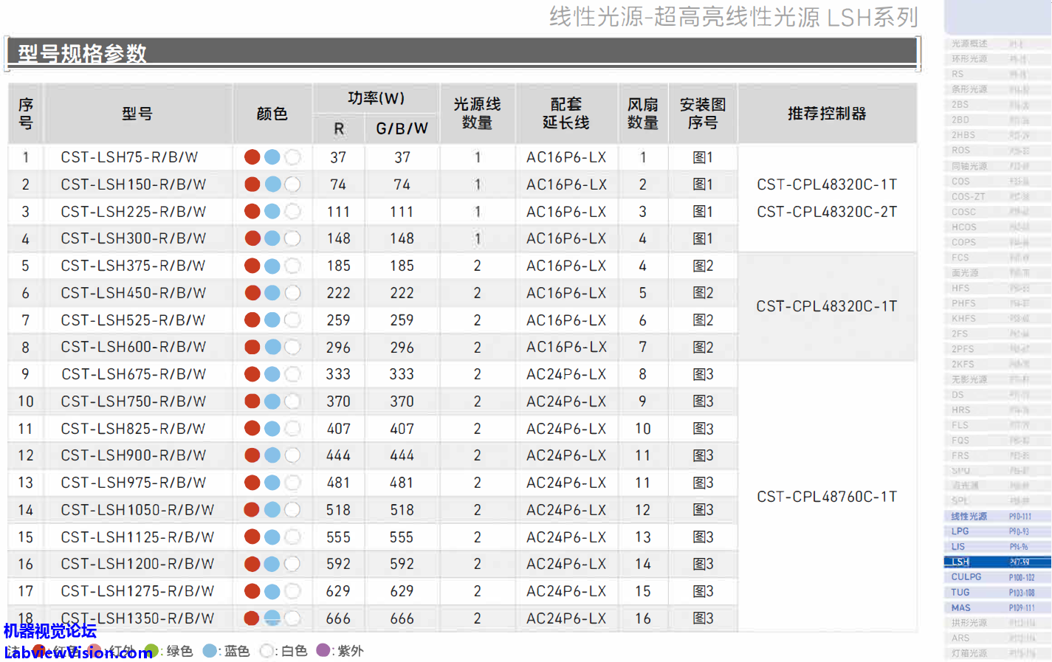Screen dimensions: 1052x662
Task: Click the red color dot for CST-LSH75-R/B/W
Action: tap(252, 157)
